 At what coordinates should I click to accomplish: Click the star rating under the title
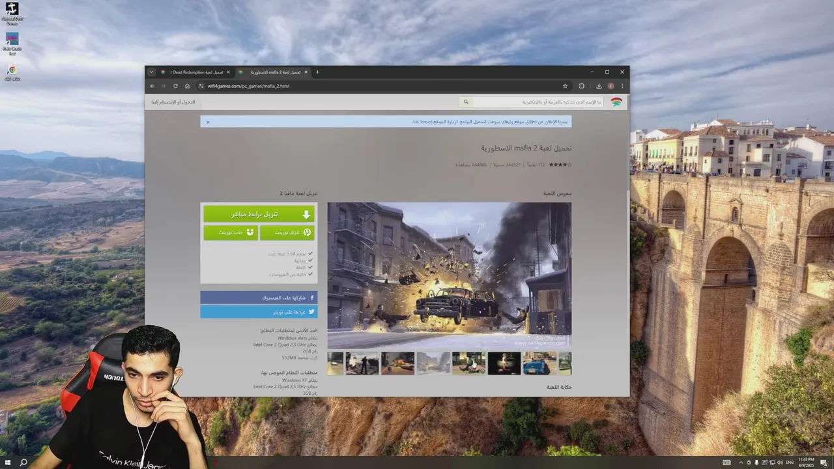point(560,165)
